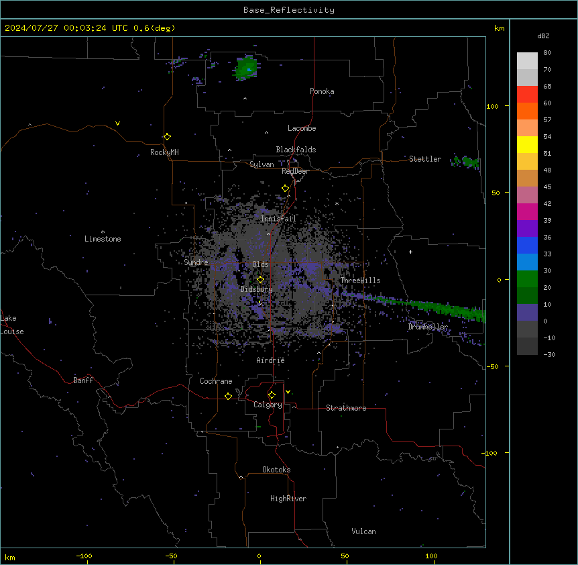Viewport: 578px width, 565px height.
Task: Click the Vulcan city label
Action: tap(364, 531)
